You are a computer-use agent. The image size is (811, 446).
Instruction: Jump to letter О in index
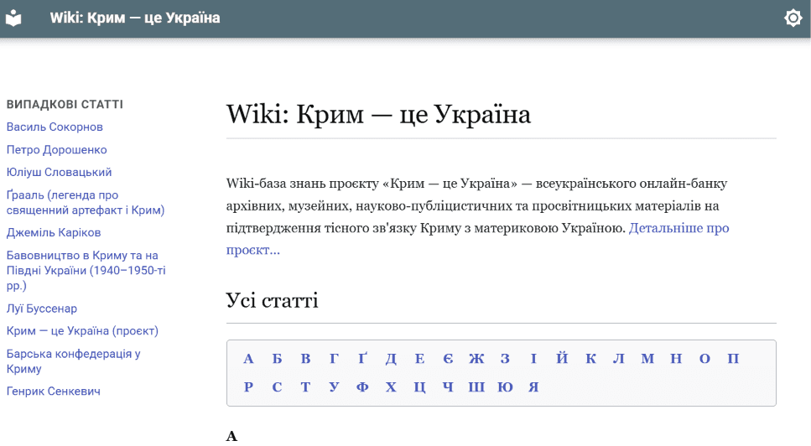tap(704, 358)
